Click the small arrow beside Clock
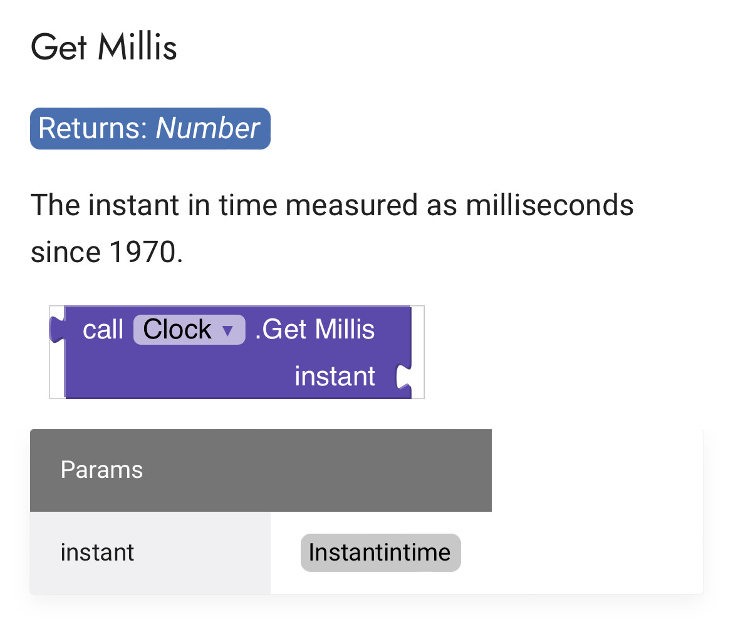 (228, 330)
